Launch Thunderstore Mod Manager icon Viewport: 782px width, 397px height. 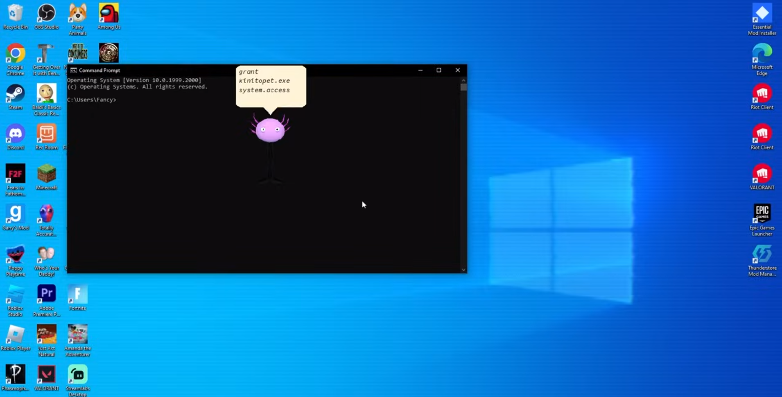[762, 260]
